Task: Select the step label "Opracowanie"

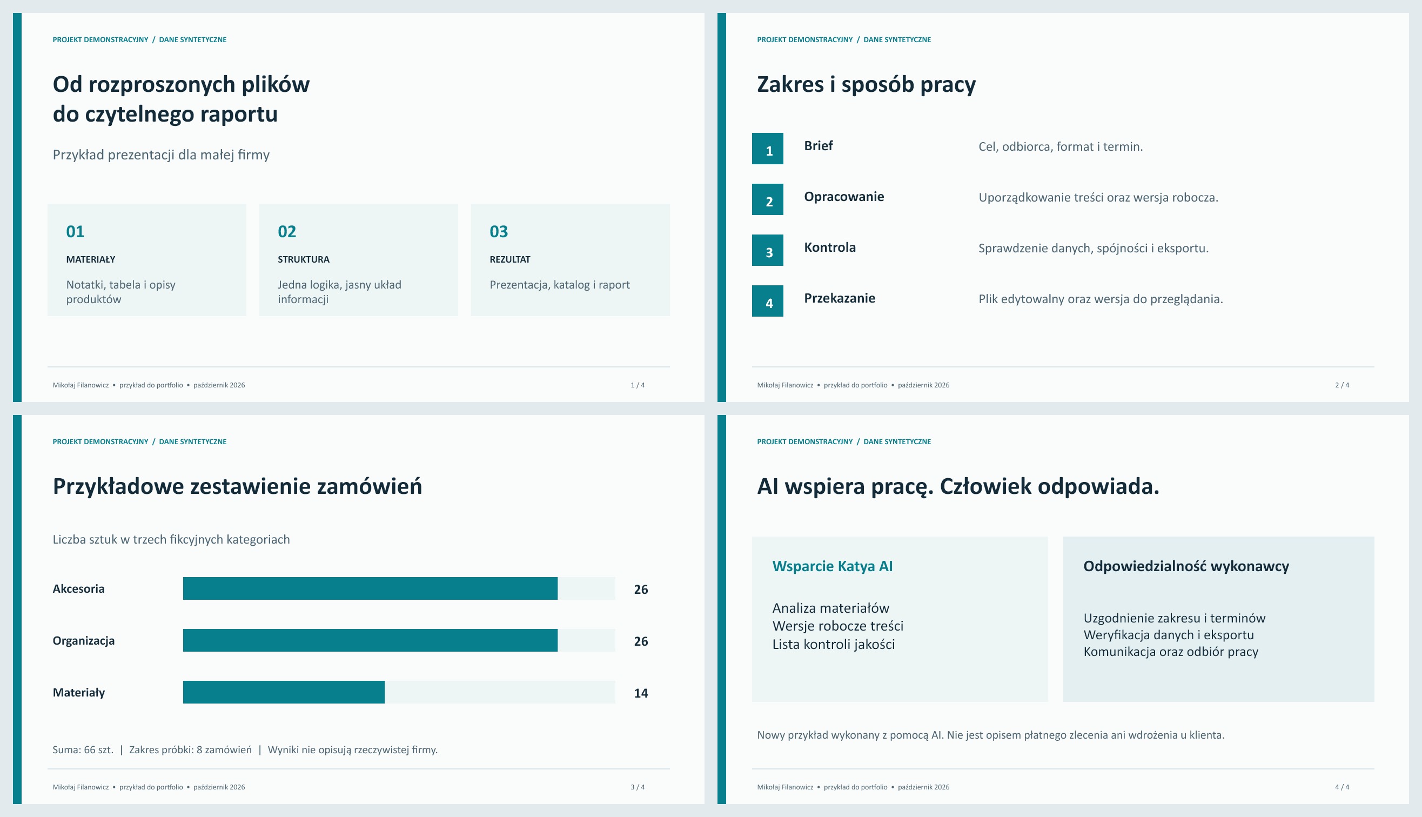Action: [844, 197]
